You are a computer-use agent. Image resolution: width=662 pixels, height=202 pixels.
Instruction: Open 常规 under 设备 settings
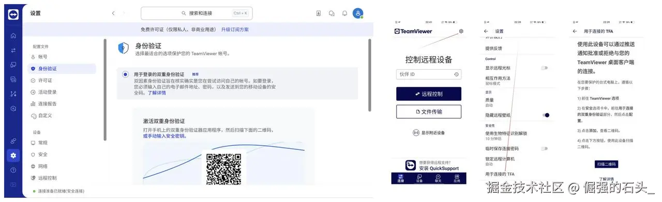point(62,143)
